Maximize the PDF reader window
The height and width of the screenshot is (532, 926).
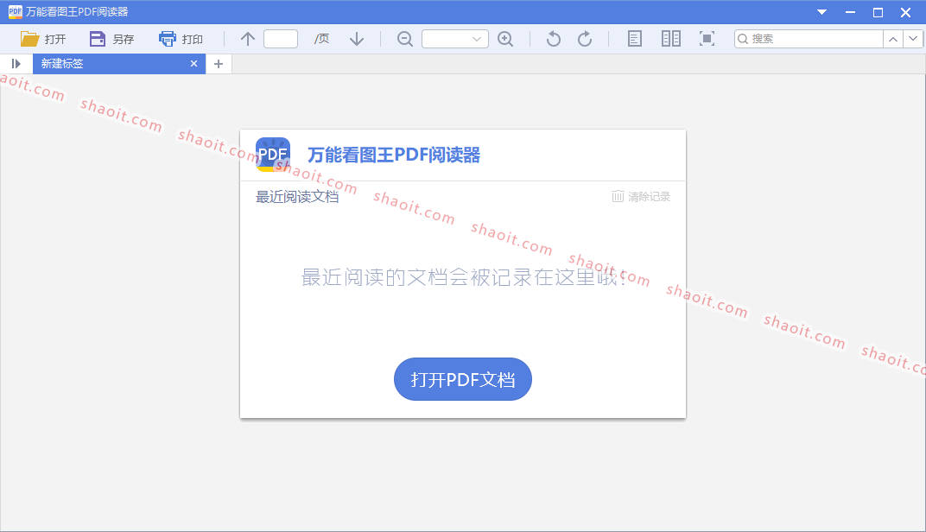(x=878, y=12)
